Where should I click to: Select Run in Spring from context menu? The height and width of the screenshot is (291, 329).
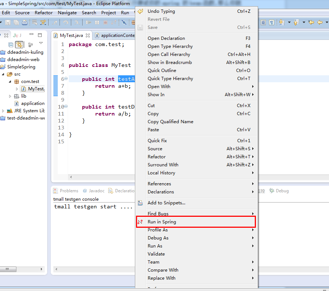162,222
